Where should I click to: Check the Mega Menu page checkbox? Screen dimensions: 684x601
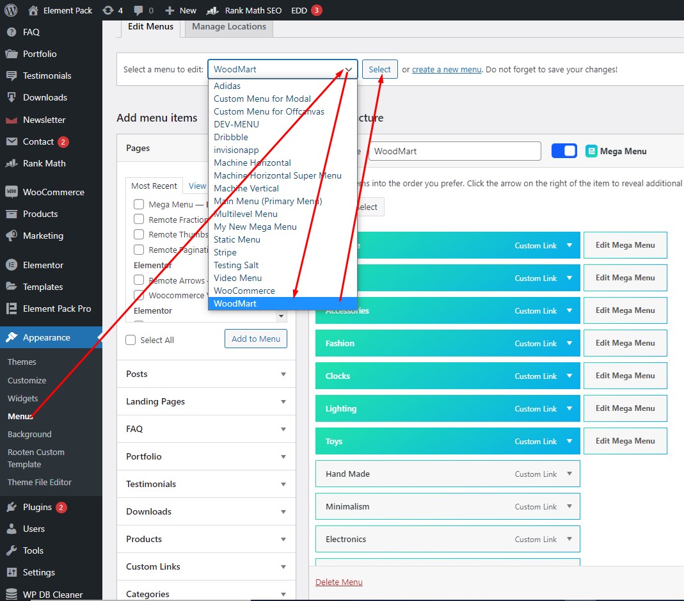pos(138,204)
